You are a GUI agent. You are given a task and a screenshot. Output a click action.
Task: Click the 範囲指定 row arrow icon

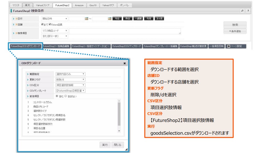pos(28,74)
